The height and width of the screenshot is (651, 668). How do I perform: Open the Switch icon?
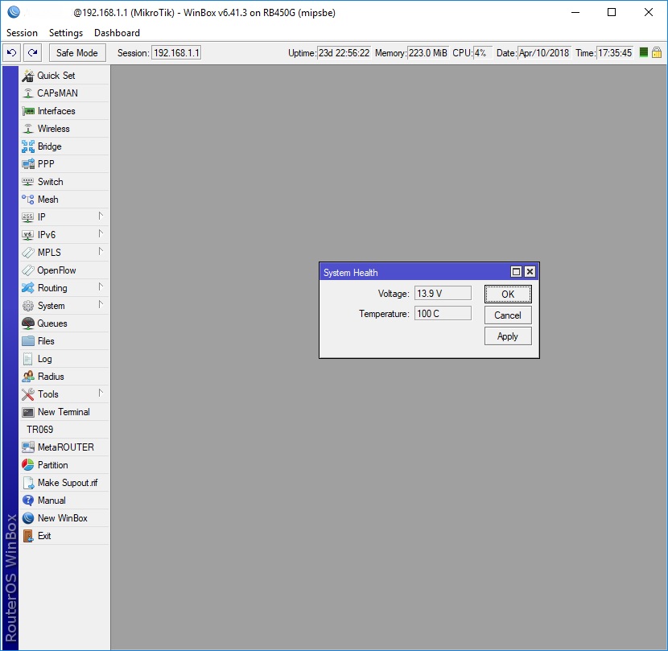pyautogui.click(x=27, y=182)
